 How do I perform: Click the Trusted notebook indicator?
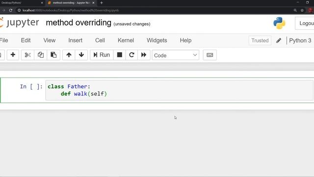[x=260, y=40]
